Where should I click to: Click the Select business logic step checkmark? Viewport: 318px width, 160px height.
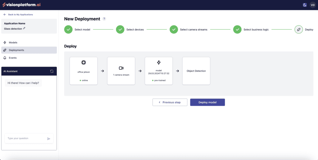click(237, 29)
